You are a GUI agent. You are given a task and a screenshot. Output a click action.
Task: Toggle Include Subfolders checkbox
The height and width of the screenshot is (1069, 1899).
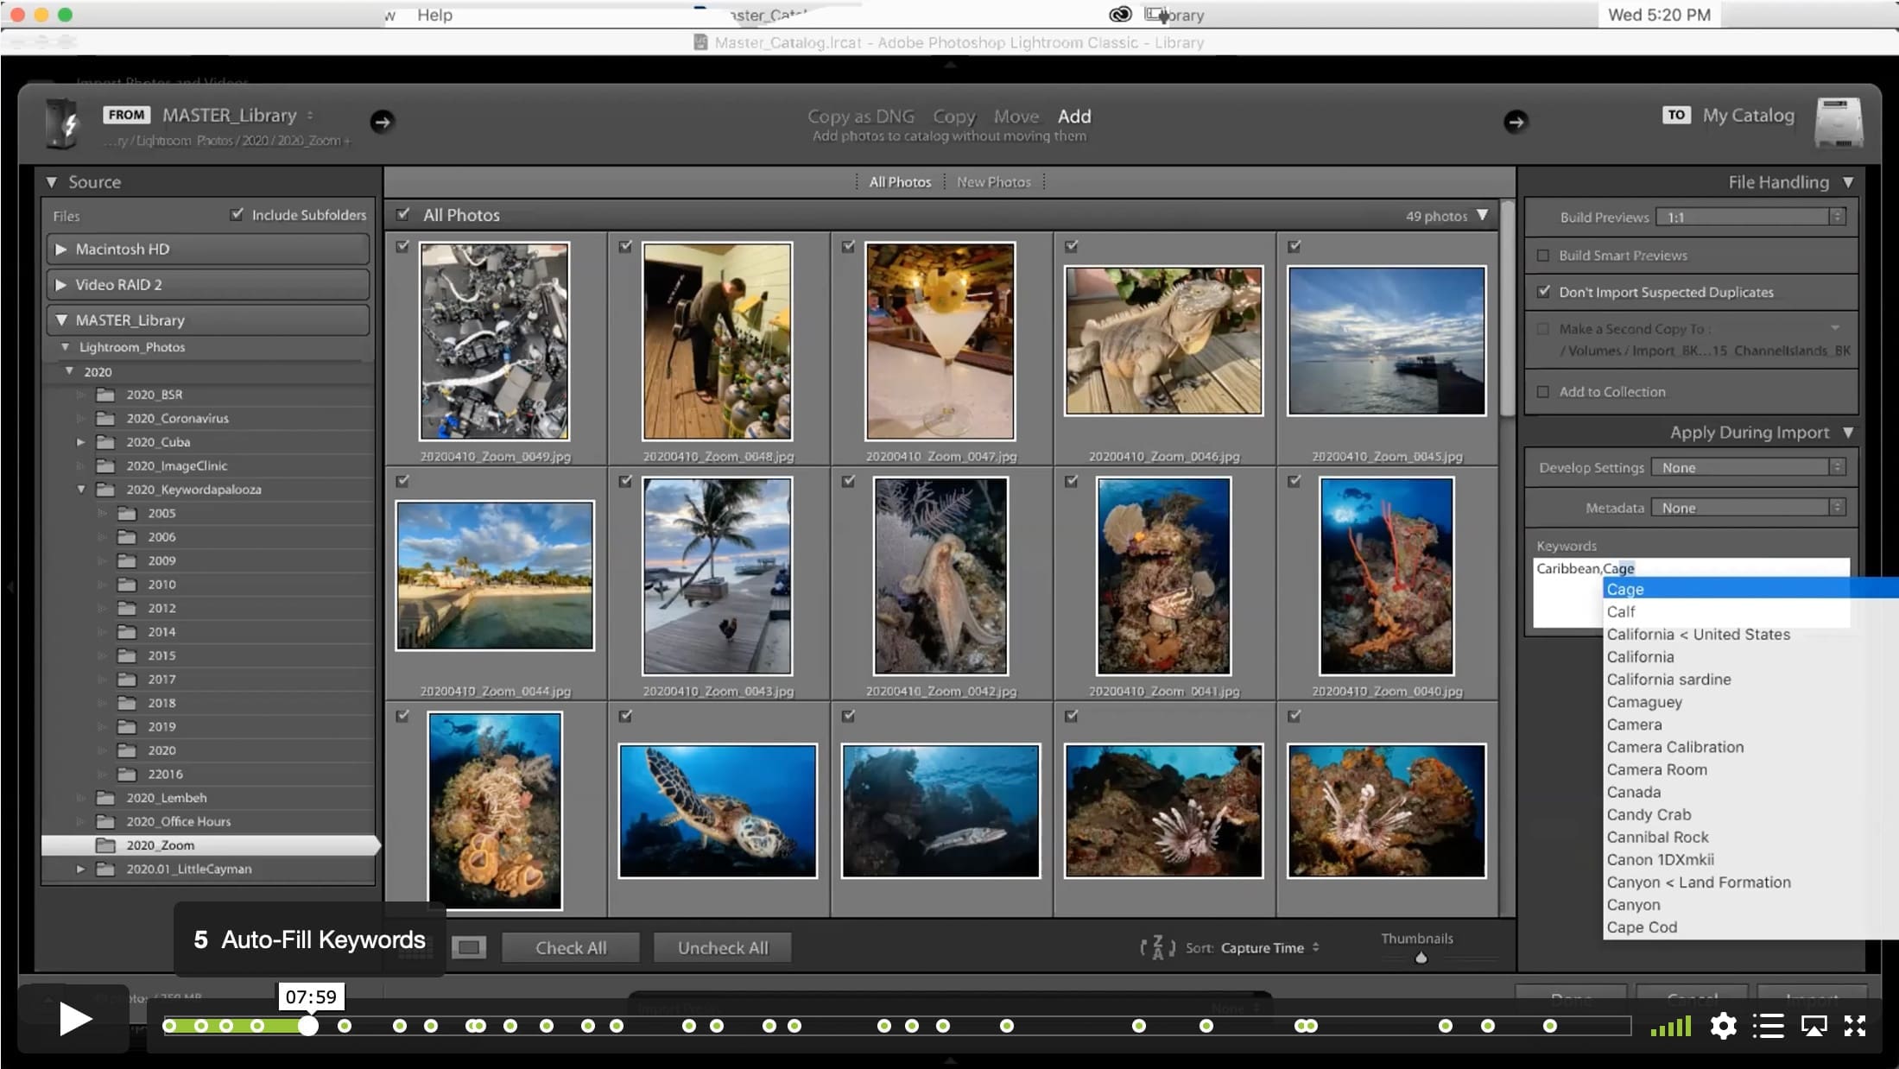click(237, 214)
